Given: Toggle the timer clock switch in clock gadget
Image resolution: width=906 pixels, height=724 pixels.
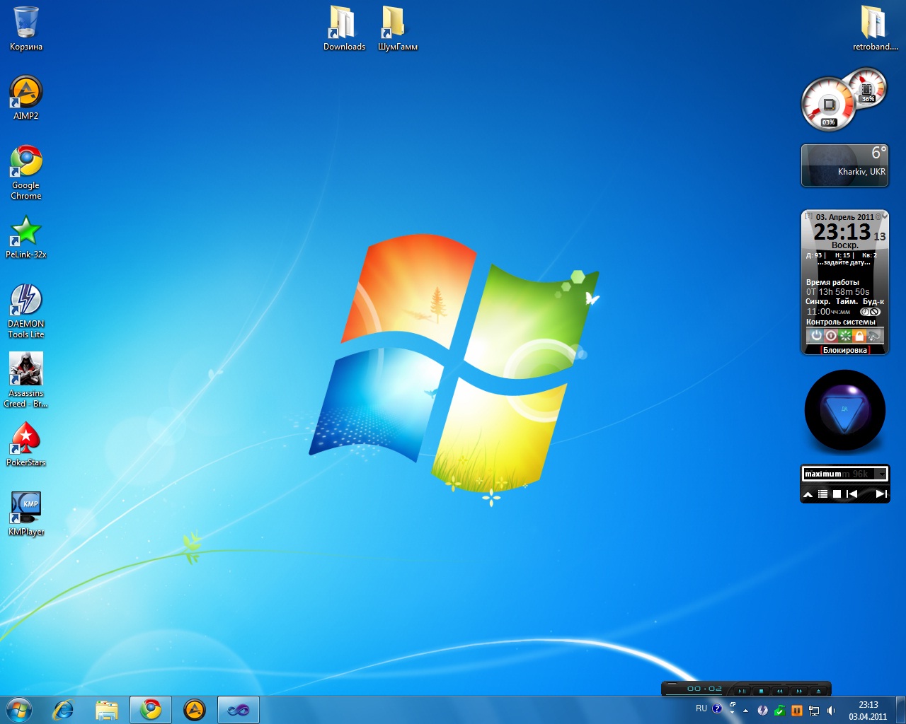Looking at the screenshot, I should (870, 312).
